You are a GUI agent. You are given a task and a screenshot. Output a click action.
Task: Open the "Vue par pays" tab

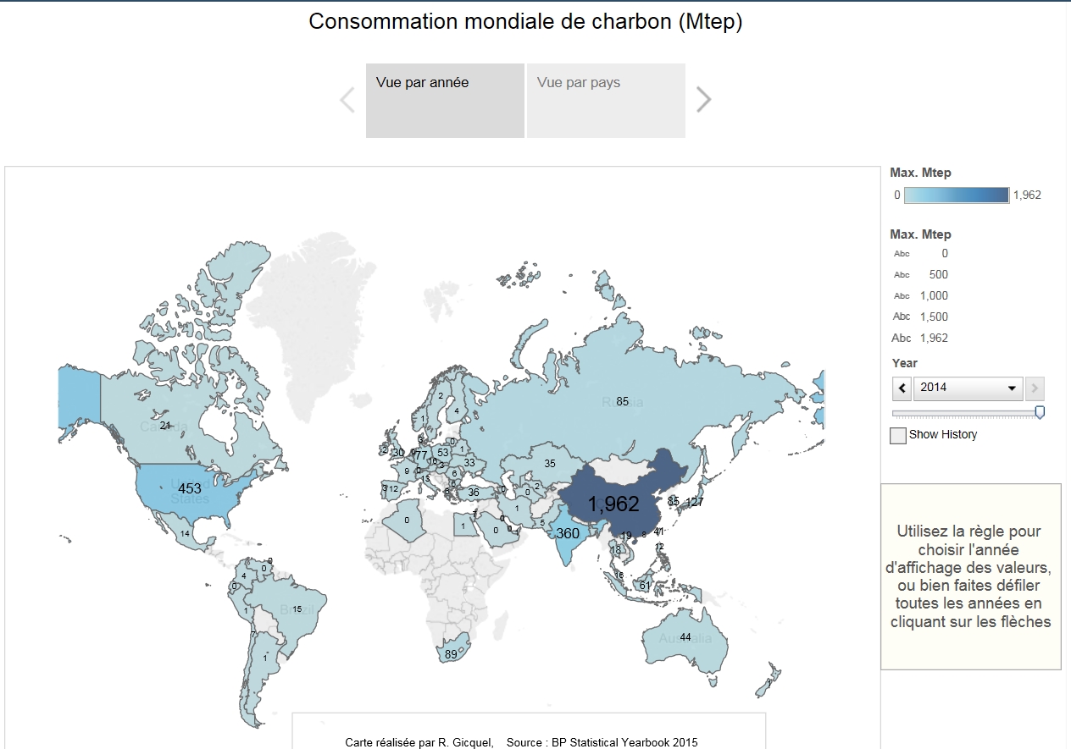click(606, 100)
